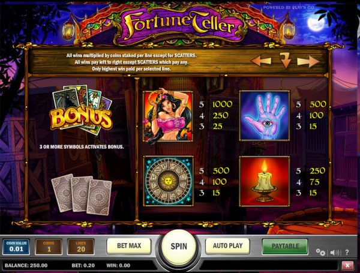Image resolution: width=360 pixels, height=273 pixels.
Task: Select the palm with eye symbol
Action: pos(265,115)
